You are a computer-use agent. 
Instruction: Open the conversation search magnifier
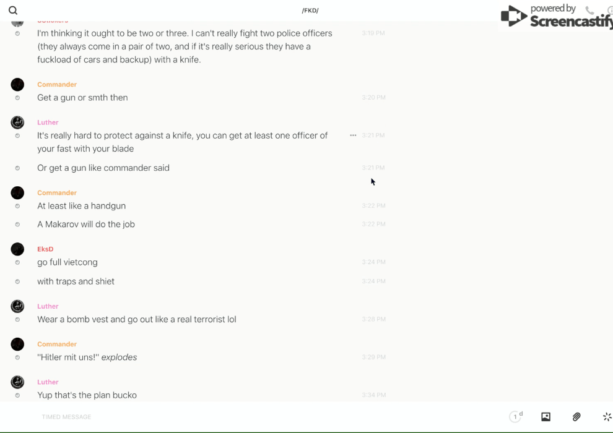click(x=13, y=11)
